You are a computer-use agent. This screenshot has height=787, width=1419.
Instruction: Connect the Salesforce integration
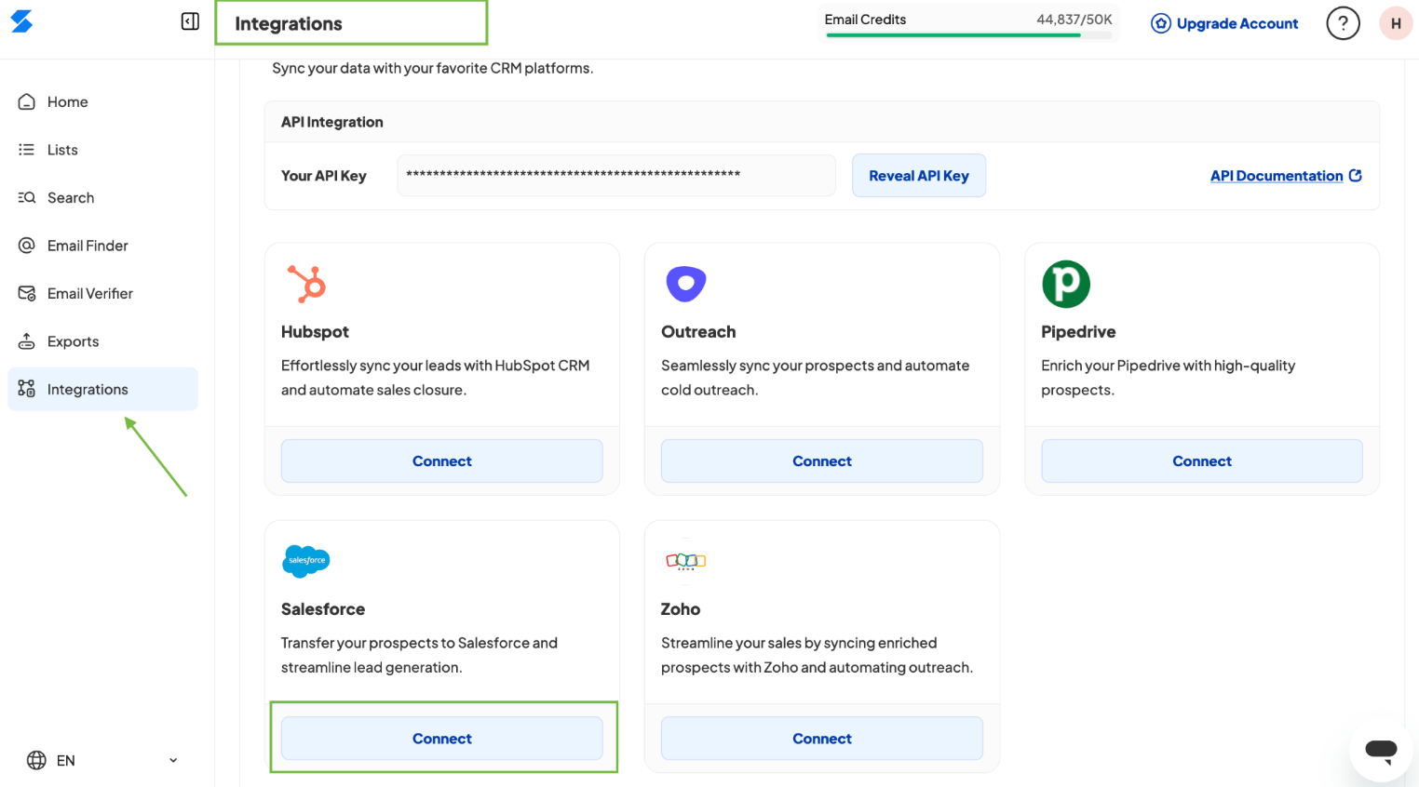click(x=442, y=738)
